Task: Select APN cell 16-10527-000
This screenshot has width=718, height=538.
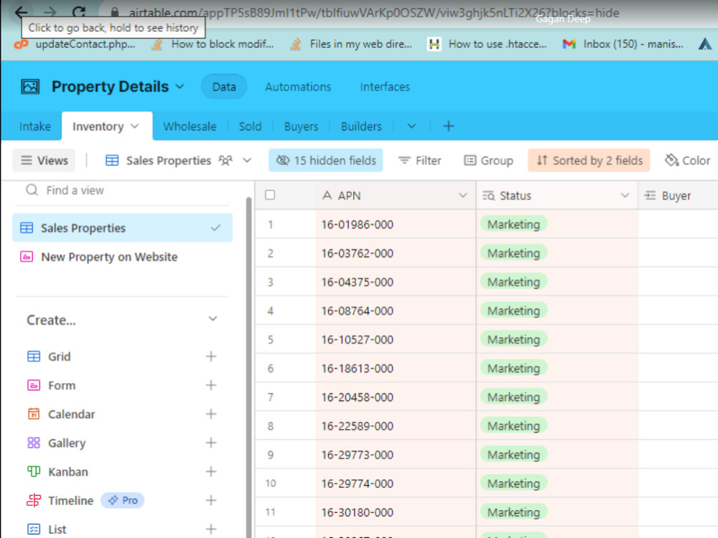Action: click(x=396, y=339)
